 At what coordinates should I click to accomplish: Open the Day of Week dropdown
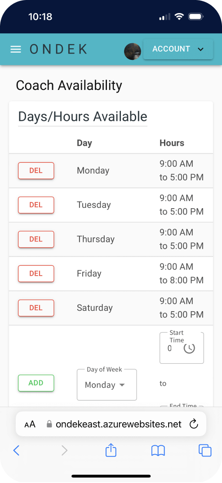(107, 385)
